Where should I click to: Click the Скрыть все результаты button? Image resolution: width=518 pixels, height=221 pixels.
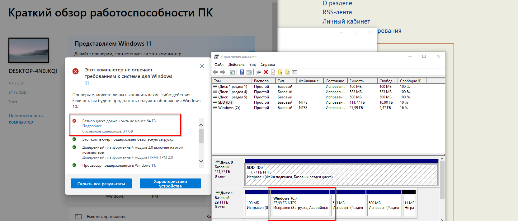(x=101, y=184)
